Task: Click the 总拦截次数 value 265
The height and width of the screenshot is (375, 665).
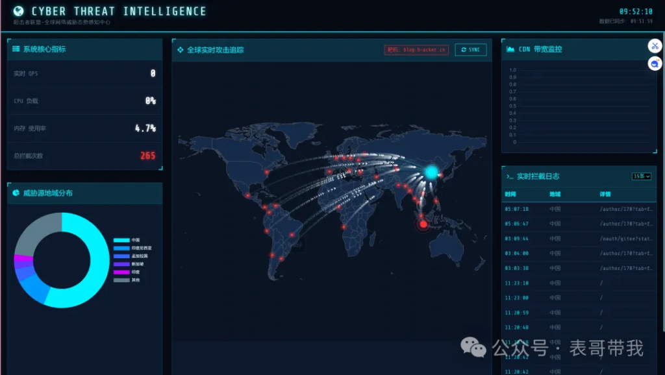Action: (x=148, y=156)
